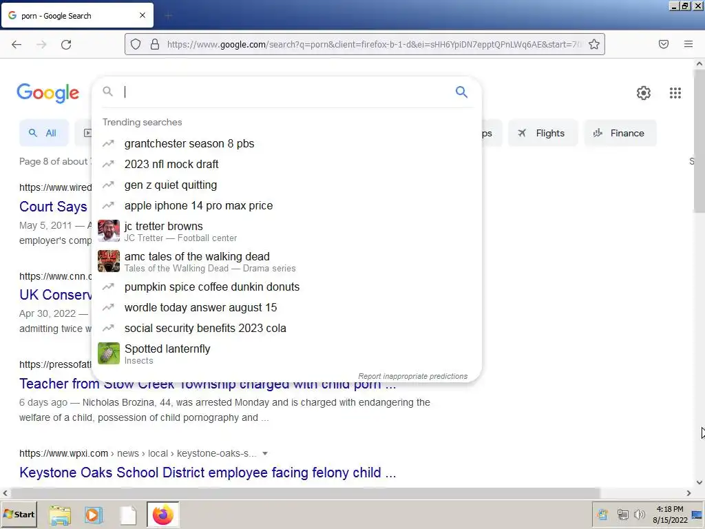Open network tray icon
The image size is (705, 529).
pyautogui.click(x=622, y=514)
